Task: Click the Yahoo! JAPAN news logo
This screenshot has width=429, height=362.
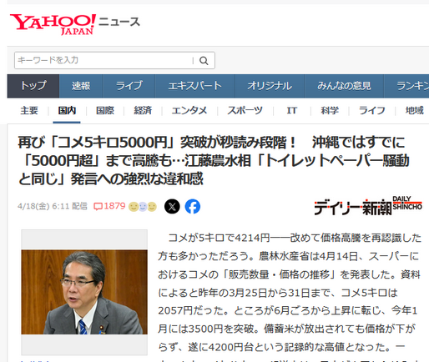Action: (x=75, y=24)
